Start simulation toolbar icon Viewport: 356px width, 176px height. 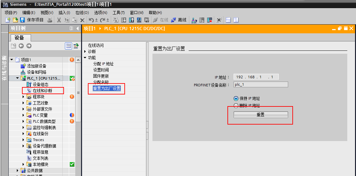click(x=139, y=20)
